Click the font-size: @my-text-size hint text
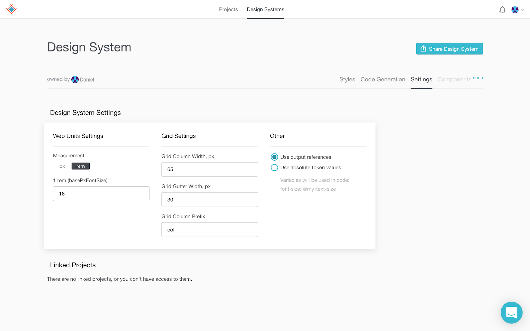 coord(308,189)
